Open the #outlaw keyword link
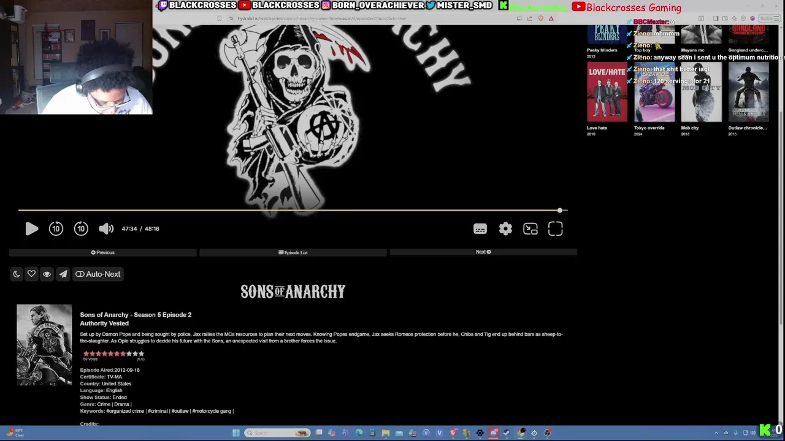The height and width of the screenshot is (441, 785). coord(180,411)
